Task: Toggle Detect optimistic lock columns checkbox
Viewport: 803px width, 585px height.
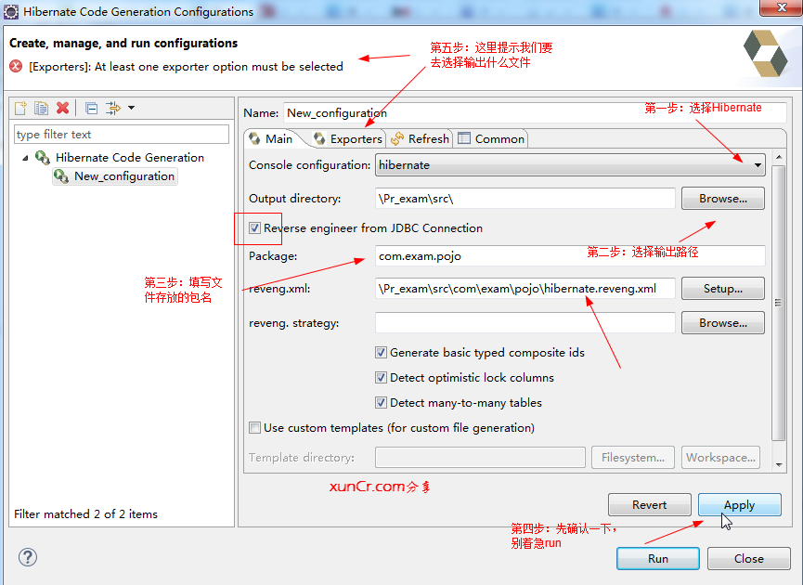Action: pos(381,378)
